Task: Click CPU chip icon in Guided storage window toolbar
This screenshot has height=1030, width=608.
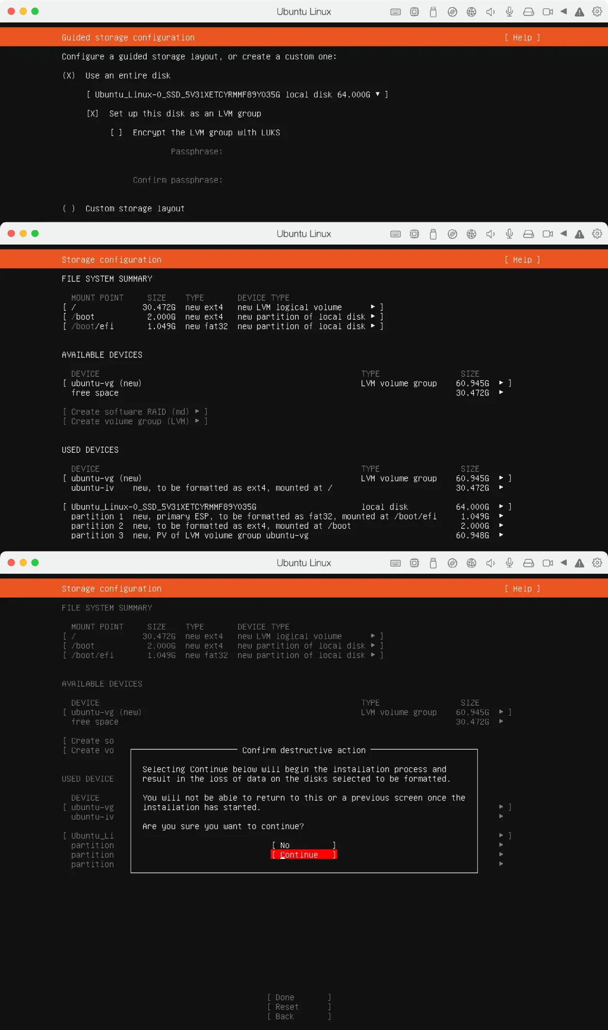Action: click(414, 12)
